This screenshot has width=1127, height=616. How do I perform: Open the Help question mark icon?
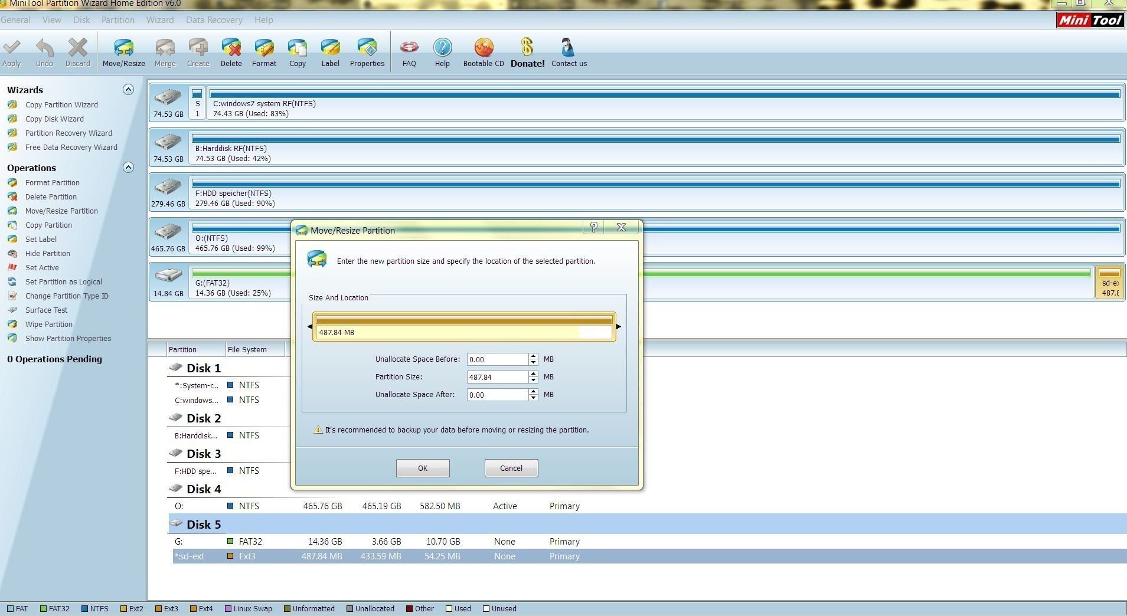[x=442, y=47]
